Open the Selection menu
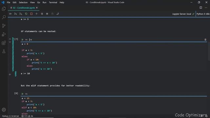 coord(23,2)
